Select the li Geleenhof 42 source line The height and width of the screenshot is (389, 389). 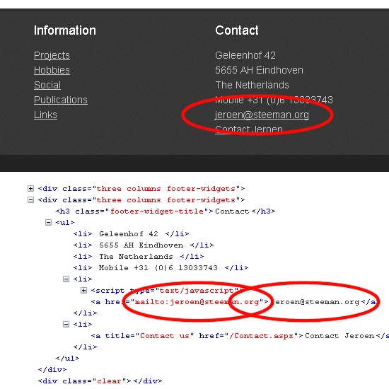(132, 234)
